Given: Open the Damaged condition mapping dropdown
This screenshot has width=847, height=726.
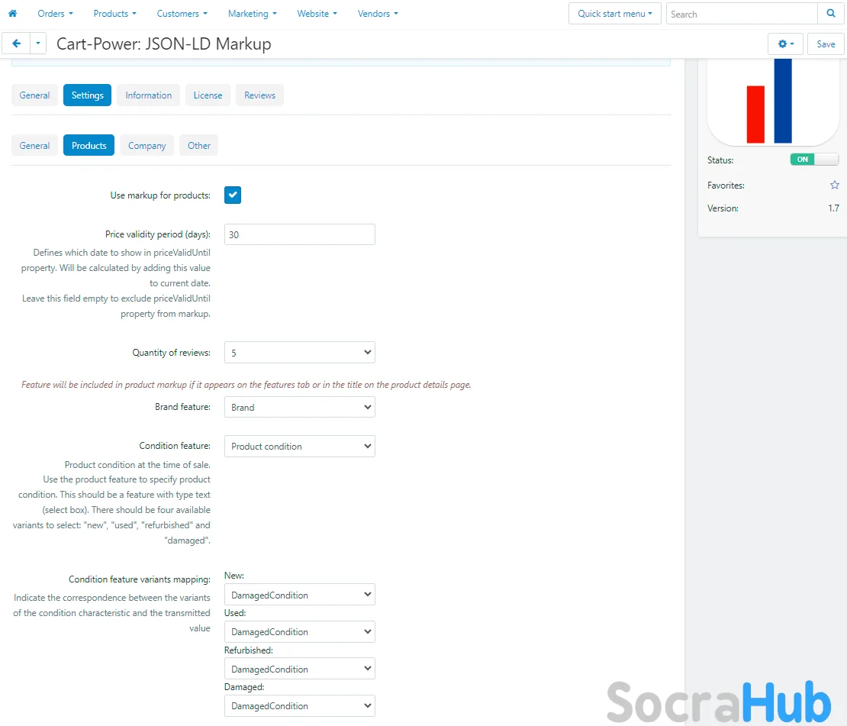Looking at the screenshot, I should [300, 705].
